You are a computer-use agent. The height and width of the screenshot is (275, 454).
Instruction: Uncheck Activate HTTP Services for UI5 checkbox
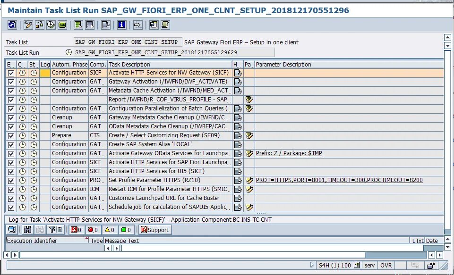pos(11,172)
